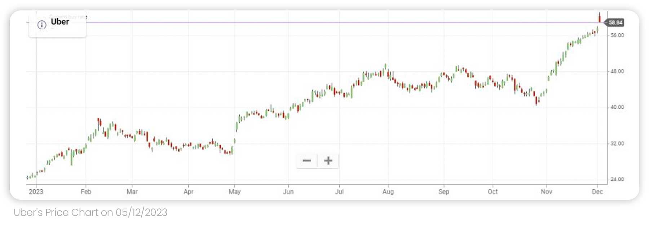649x226 pixels.
Task: Click the info icon next to Uber
Action: [x=42, y=25]
